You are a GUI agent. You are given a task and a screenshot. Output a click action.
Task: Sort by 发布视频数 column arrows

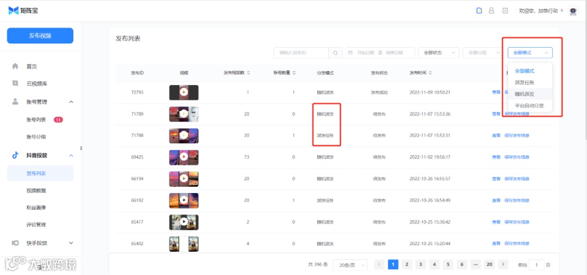[x=248, y=73]
